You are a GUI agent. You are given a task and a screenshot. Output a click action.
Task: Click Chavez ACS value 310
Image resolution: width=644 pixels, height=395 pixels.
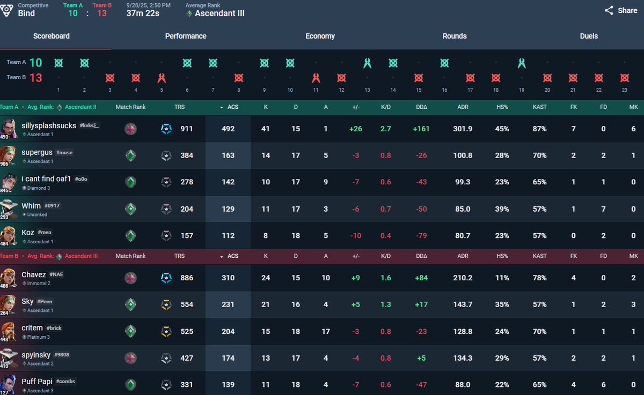point(228,278)
